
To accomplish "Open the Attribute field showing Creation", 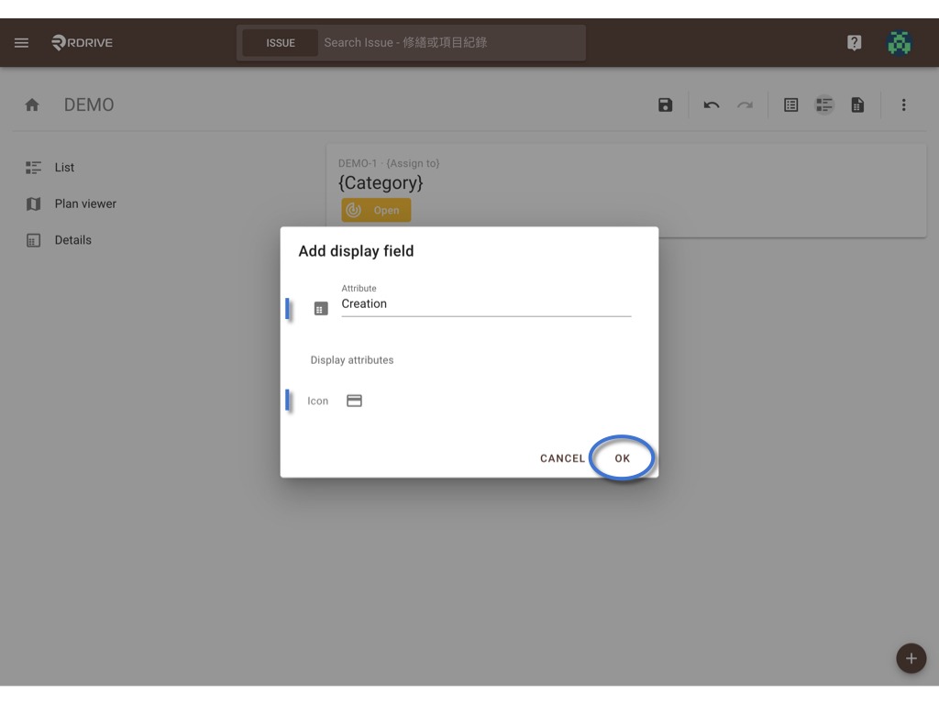I will (x=486, y=301).
